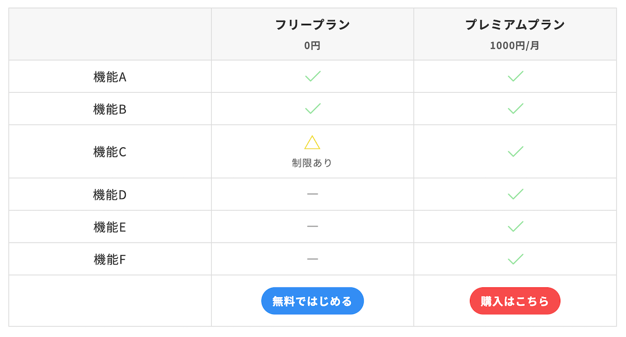Screen dimensions: 626x337
Task: Select the checkmark for 機能B in フリープラン column
Action: click(x=312, y=109)
